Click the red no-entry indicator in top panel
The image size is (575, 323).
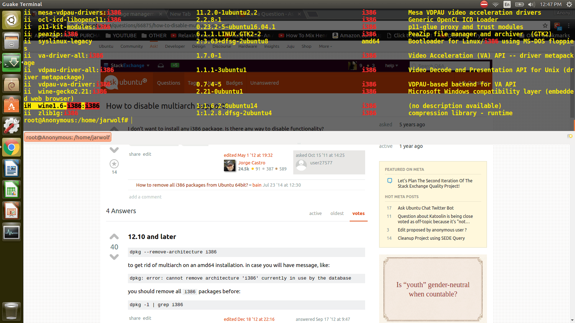(484, 4)
